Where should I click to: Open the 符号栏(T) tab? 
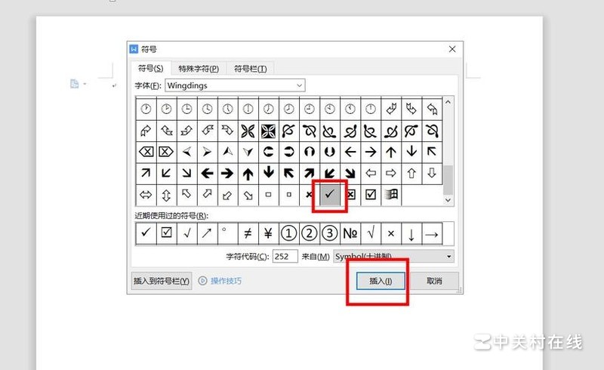pos(250,69)
